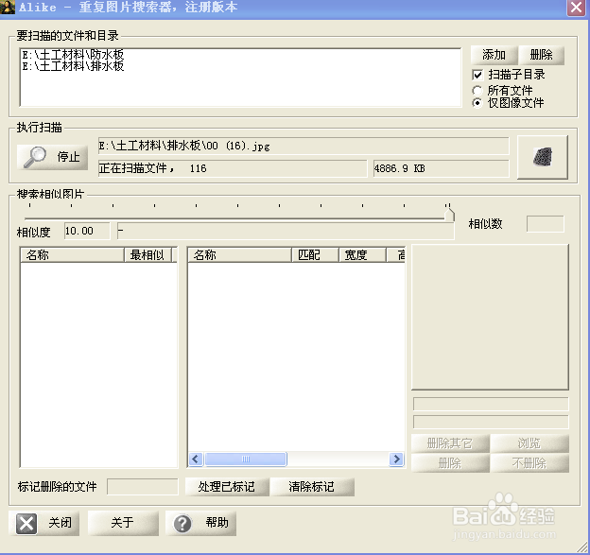Click the 关于 button

point(123,523)
